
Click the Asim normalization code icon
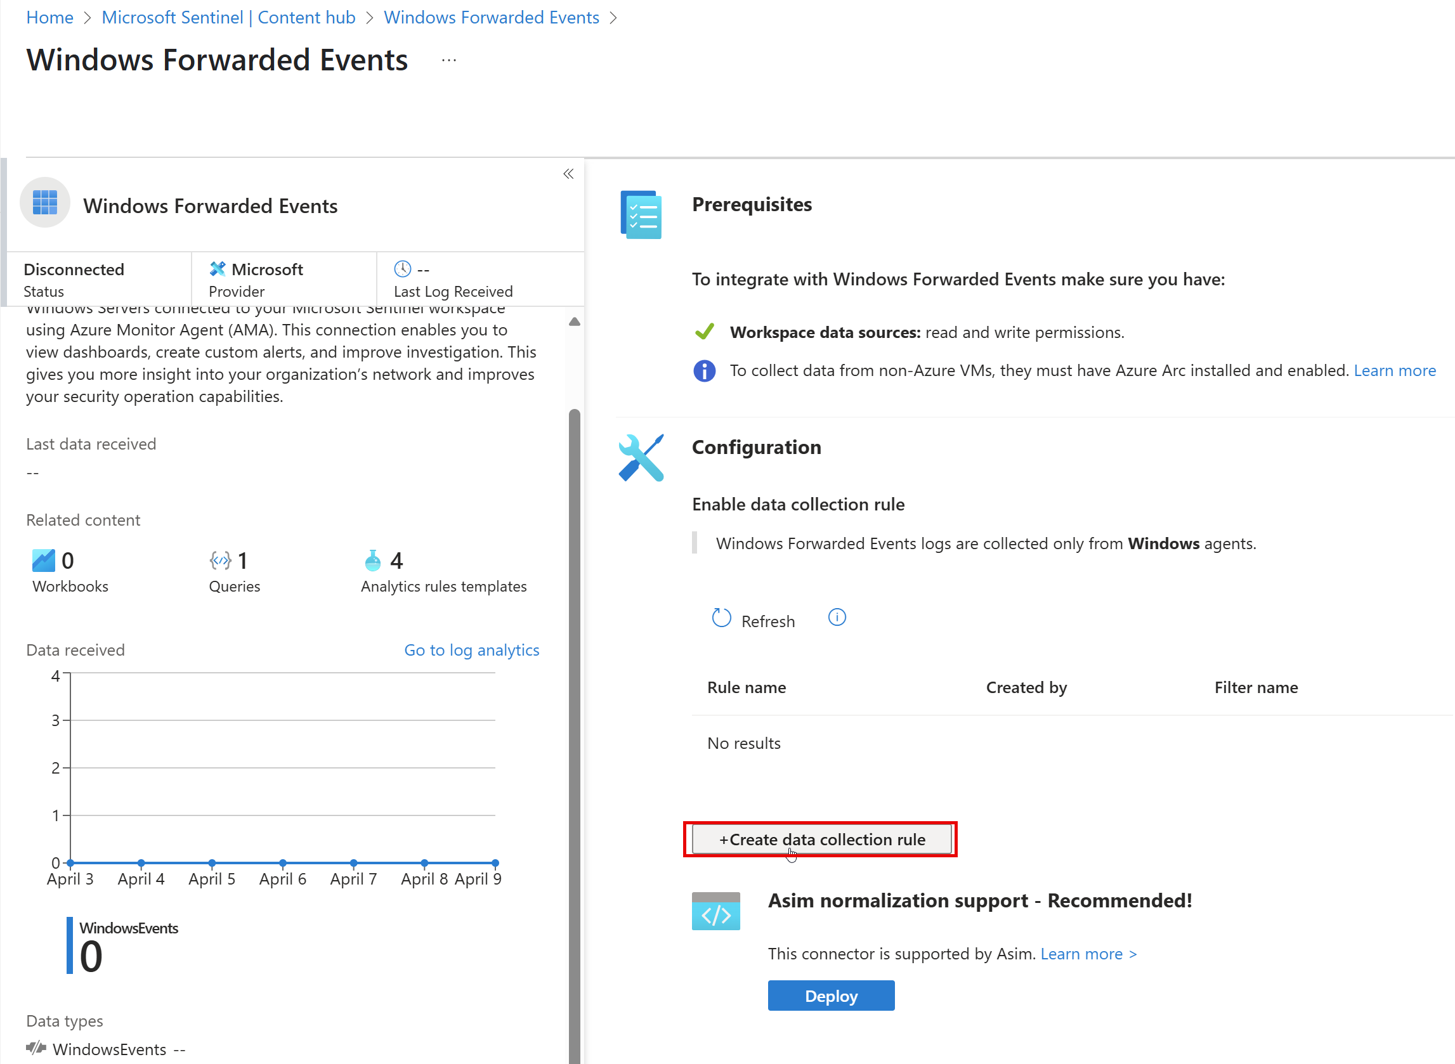coord(715,911)
